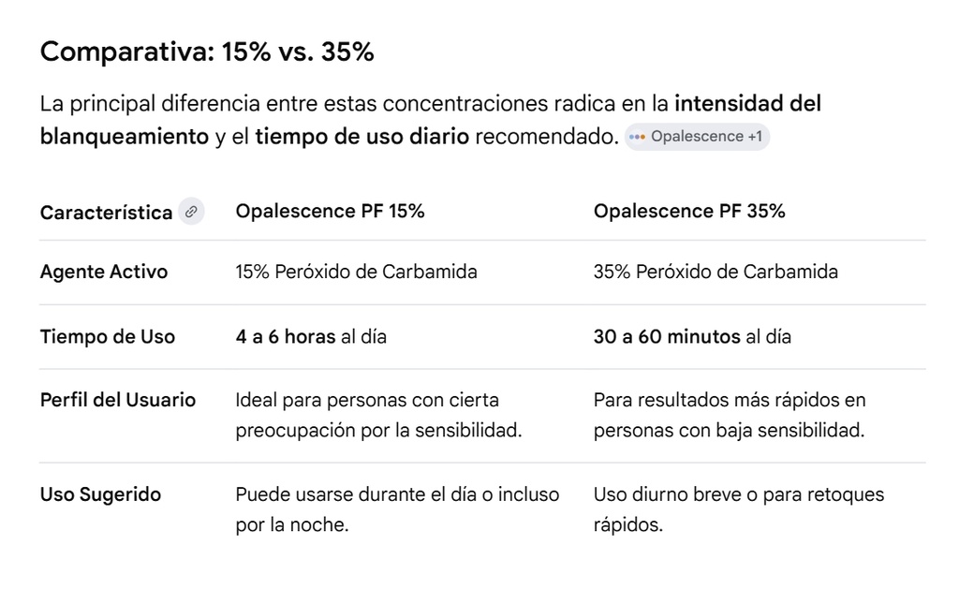Select the Tiempo de Uso row label
This screenshot has width=959, height=604.
coord(107,337)
